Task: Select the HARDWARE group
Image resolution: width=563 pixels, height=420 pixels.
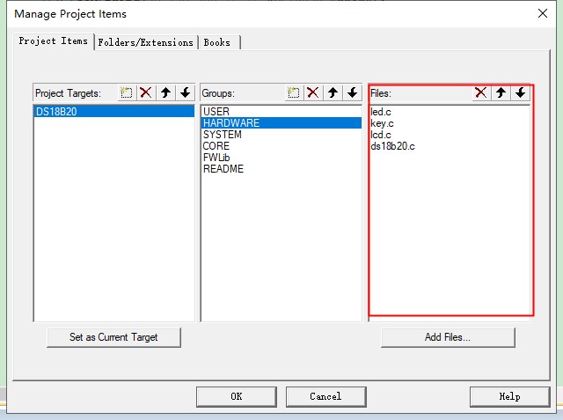Action: pyautogui.click(x=281, y=123)
